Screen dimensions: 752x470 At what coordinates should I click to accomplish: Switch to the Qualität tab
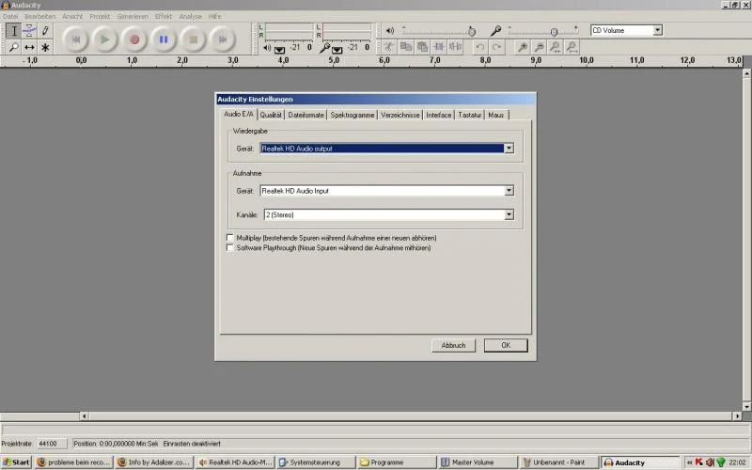[272, 115]
